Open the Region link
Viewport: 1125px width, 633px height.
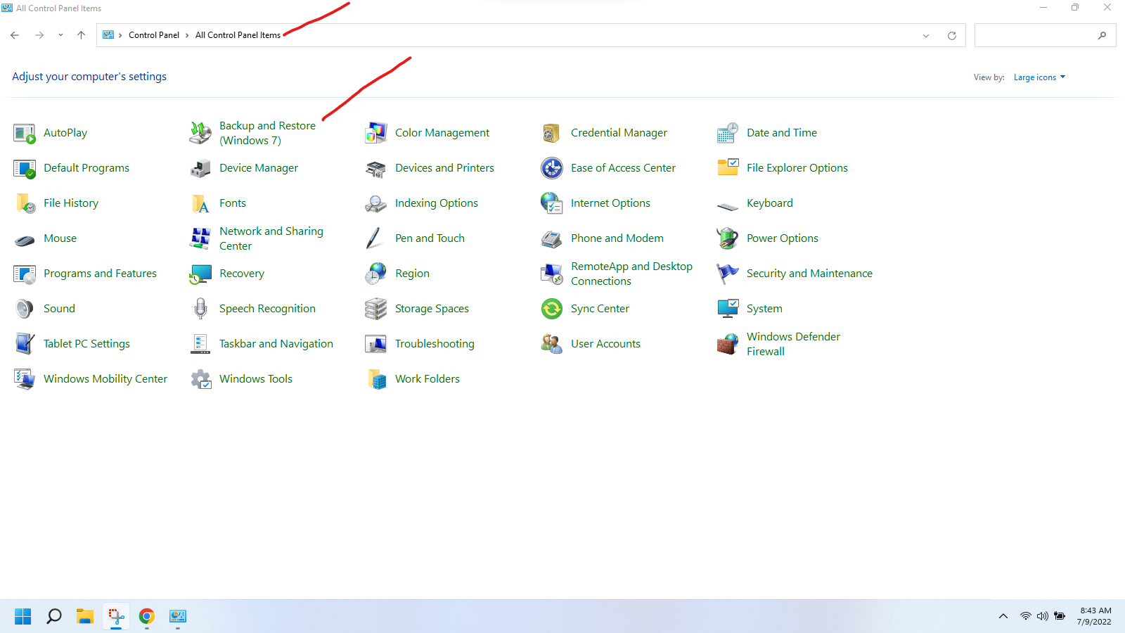point(412,274)
